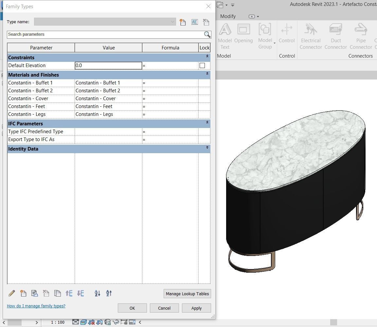Viewport: 377px width, 327px height.
Task: Click the New Parameter icon at the dialog bottom
Action: (23, 293)
